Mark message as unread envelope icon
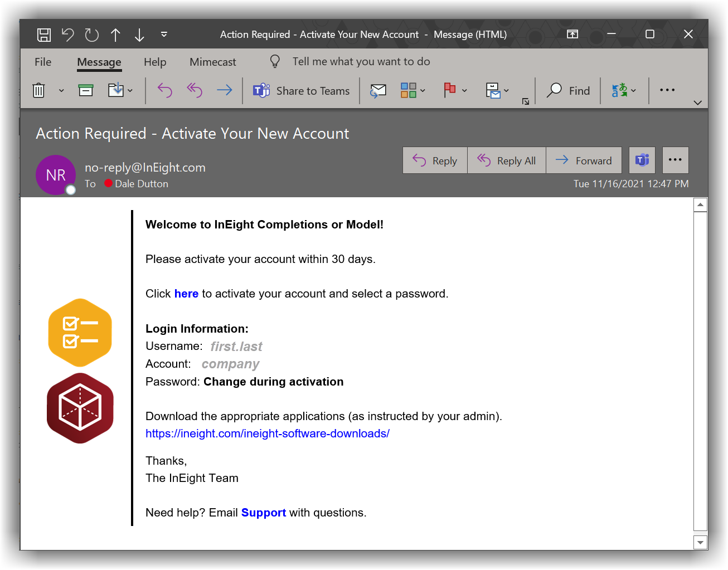Screen dimensions: 728x570 click(x=378, y=91)
